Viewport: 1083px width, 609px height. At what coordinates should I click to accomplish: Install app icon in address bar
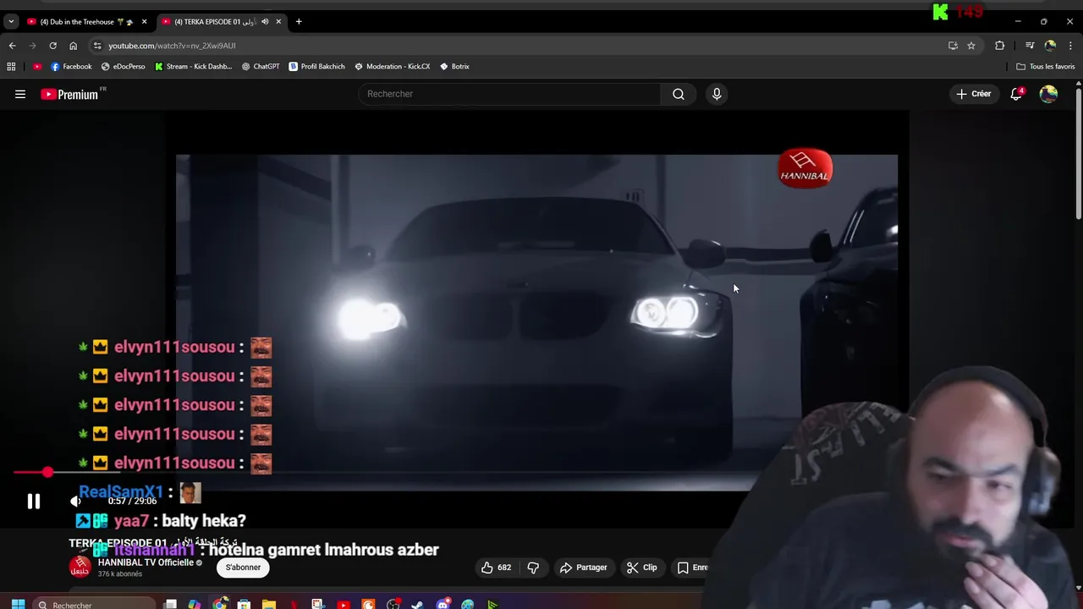(953, 46)
